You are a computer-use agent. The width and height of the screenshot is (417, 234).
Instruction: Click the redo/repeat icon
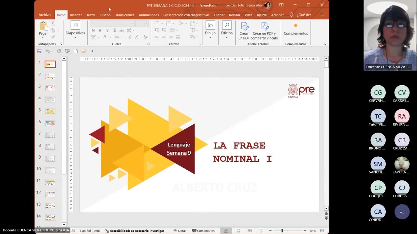59,51
